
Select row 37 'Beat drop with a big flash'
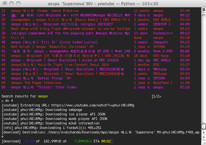(x=96, y=29)
